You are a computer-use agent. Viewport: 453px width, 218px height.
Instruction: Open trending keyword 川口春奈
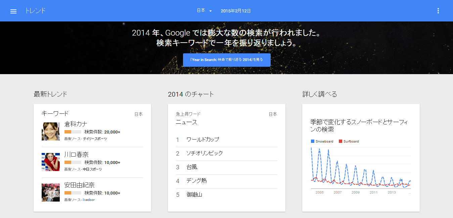[76, 154]
